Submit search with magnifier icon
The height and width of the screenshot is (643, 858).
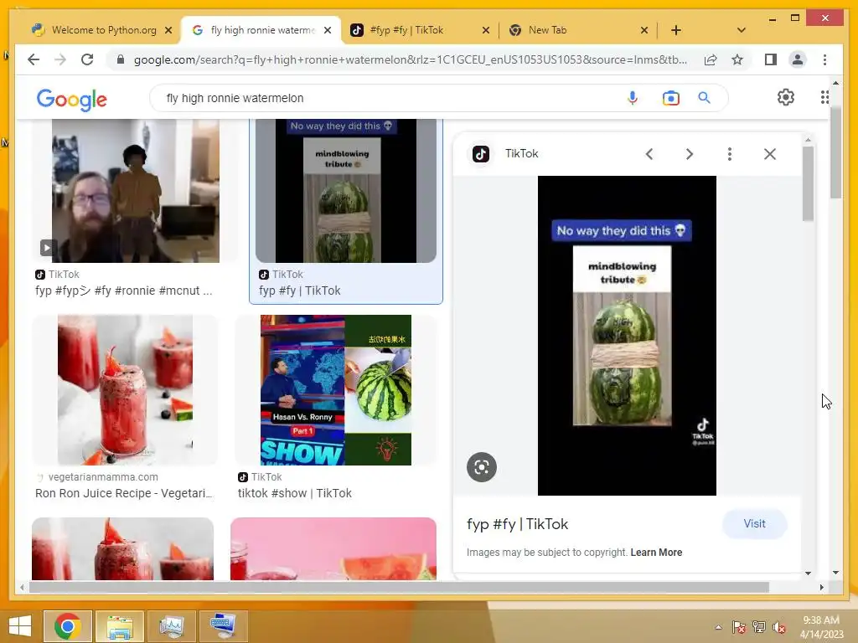click(x=704, y=98)
